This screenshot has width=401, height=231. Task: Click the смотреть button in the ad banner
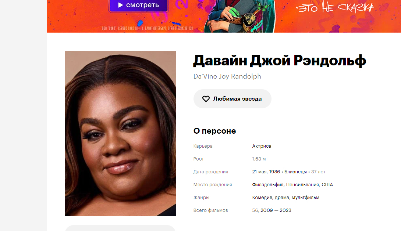(x=138, y=6)
